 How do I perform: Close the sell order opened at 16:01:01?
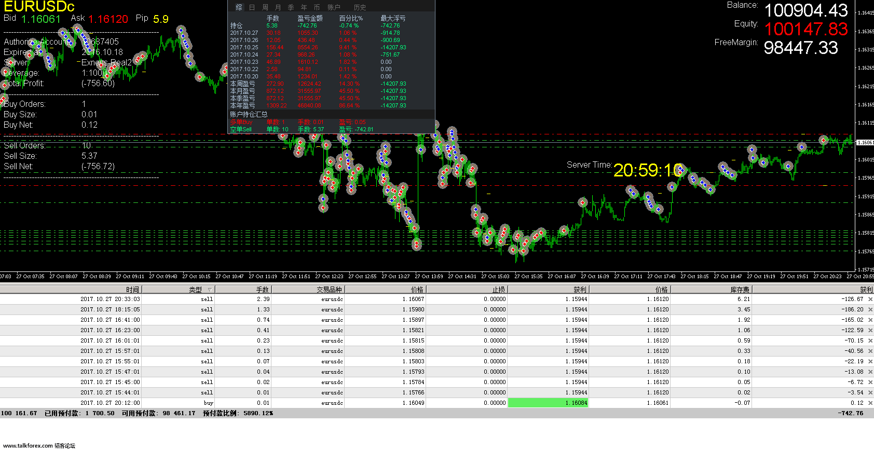tap(870, 340)
